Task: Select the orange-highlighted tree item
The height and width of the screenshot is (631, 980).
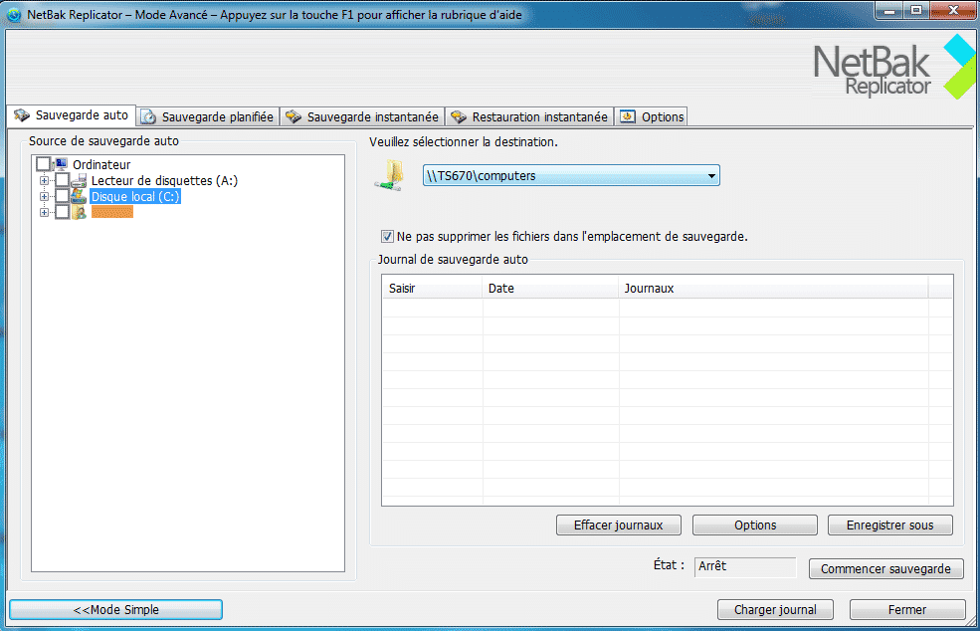Action: tap(112, 212)
